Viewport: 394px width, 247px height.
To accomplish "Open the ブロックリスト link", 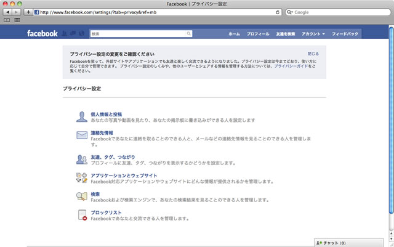I will 106,213.
